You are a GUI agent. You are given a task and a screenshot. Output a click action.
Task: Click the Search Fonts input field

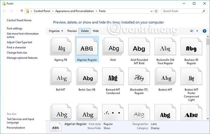(x=183, y=11)
